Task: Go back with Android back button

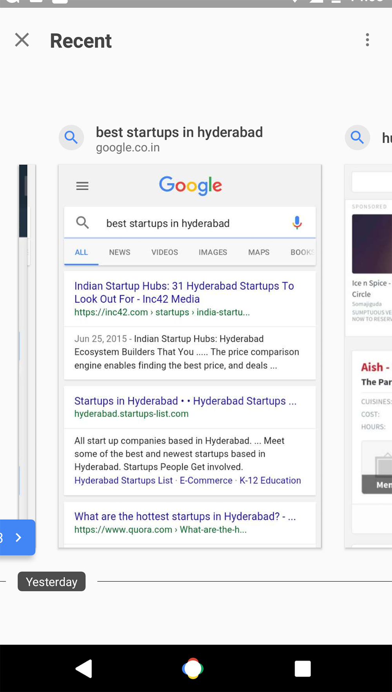Action: (x=84, y=668)
